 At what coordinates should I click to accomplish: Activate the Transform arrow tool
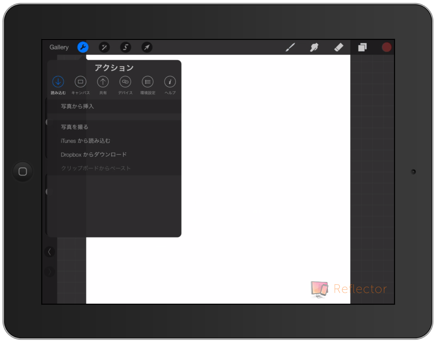[x=147, y=47]
